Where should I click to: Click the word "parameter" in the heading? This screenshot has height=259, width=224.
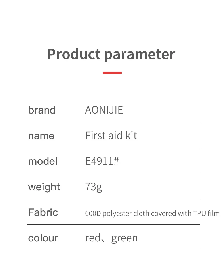(x=140, y=55)
